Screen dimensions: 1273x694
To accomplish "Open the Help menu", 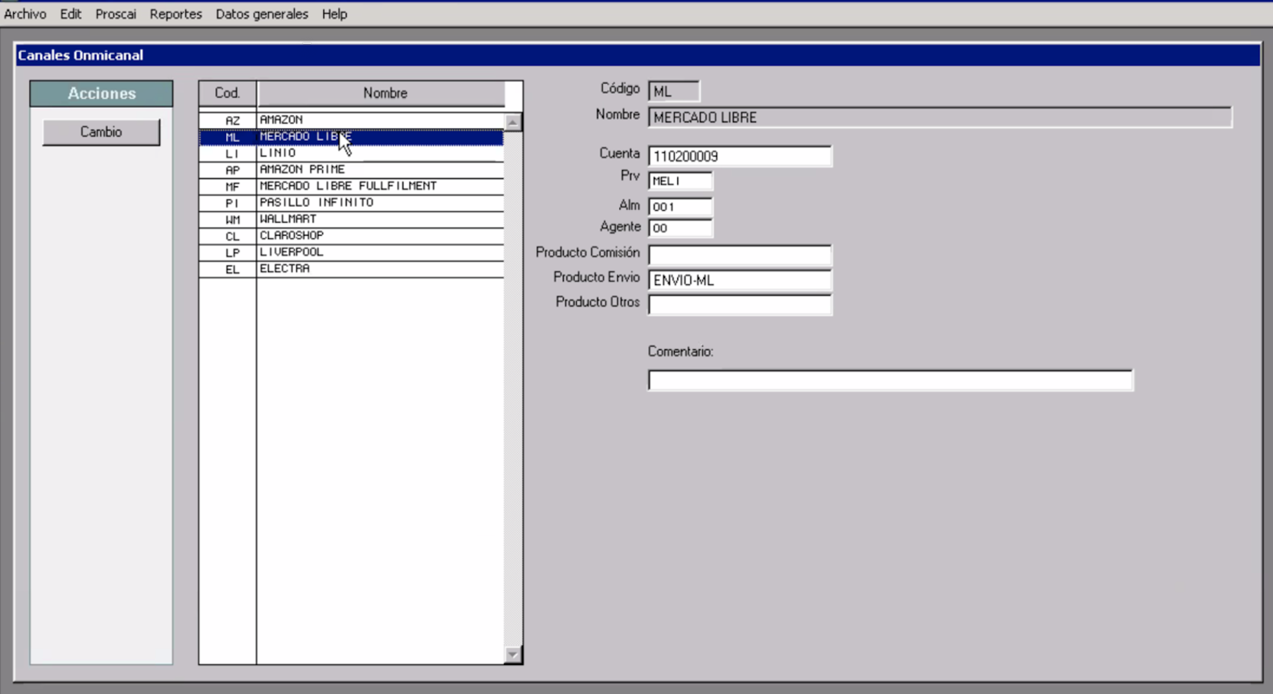I will 334,14.
